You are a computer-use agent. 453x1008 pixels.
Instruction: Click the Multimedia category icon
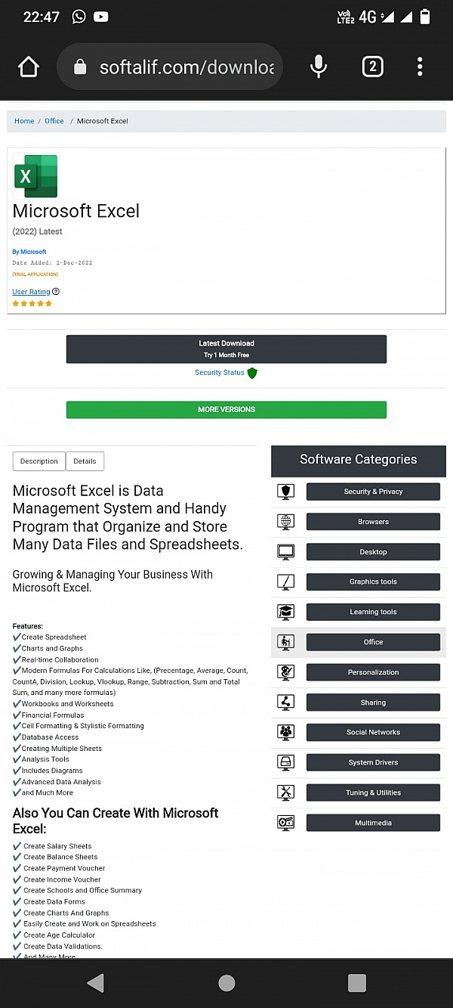285,822
